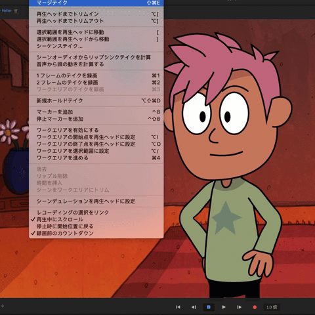Select ワークエリアを進める
315x315 pixels.
(96, 158)
